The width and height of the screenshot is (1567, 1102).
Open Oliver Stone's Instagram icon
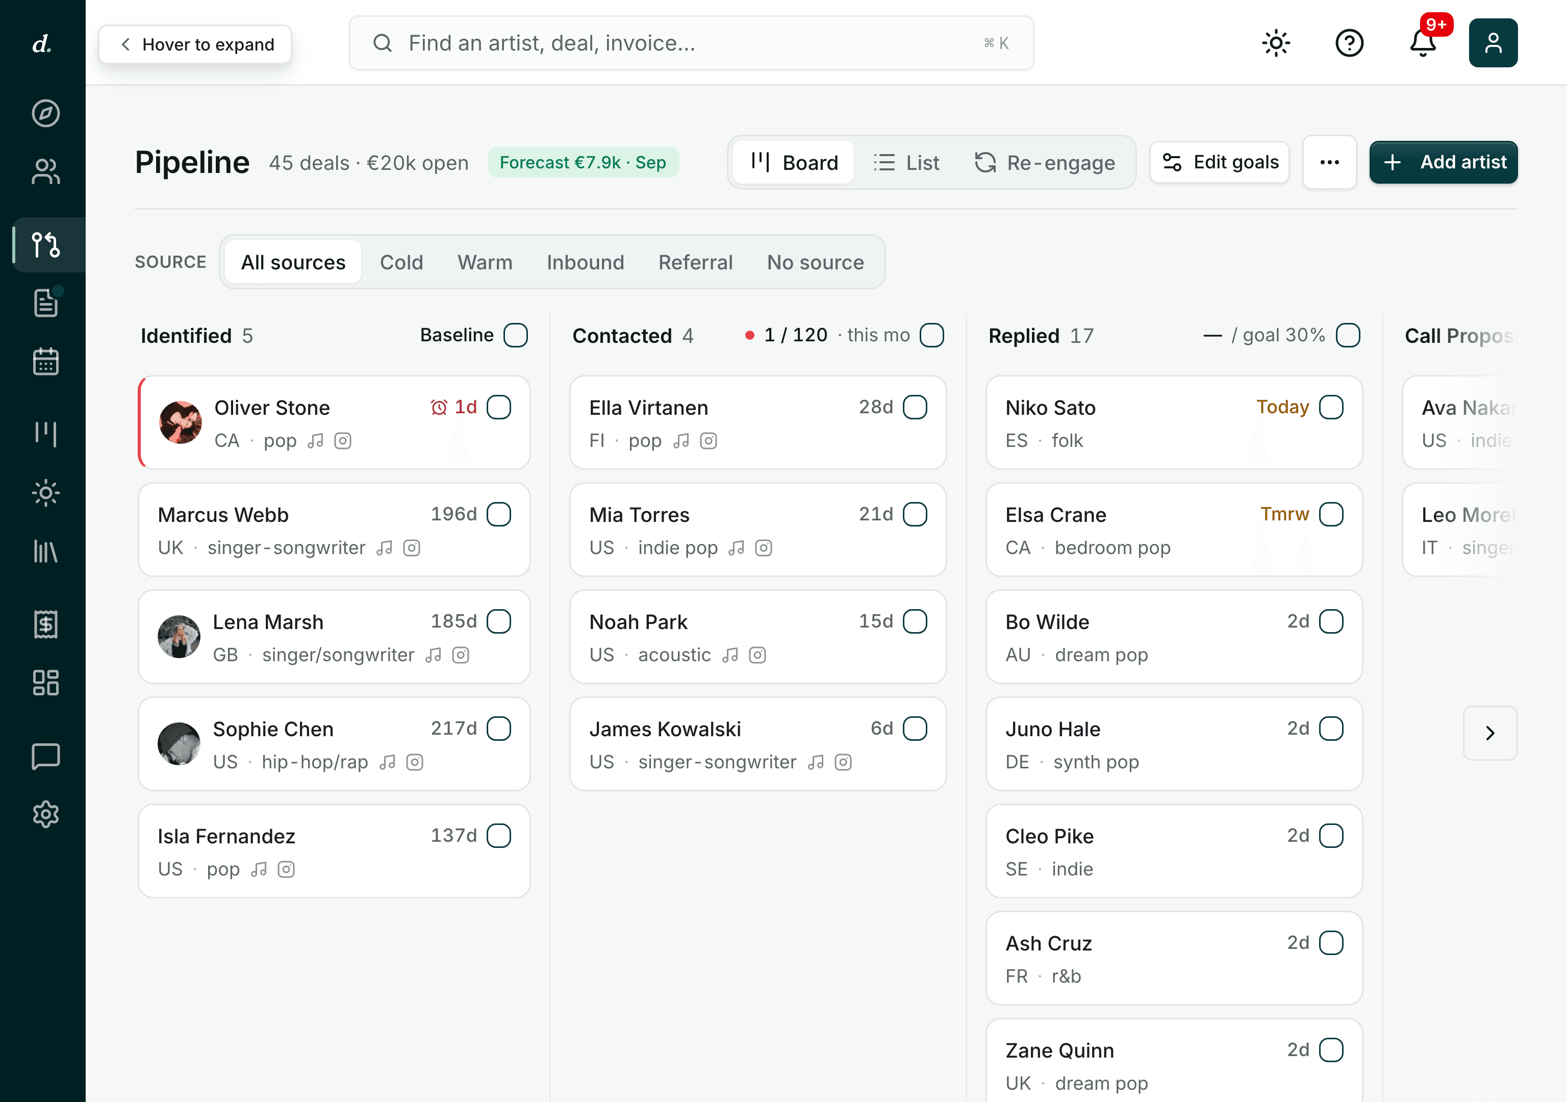click(x=343, y=441)
